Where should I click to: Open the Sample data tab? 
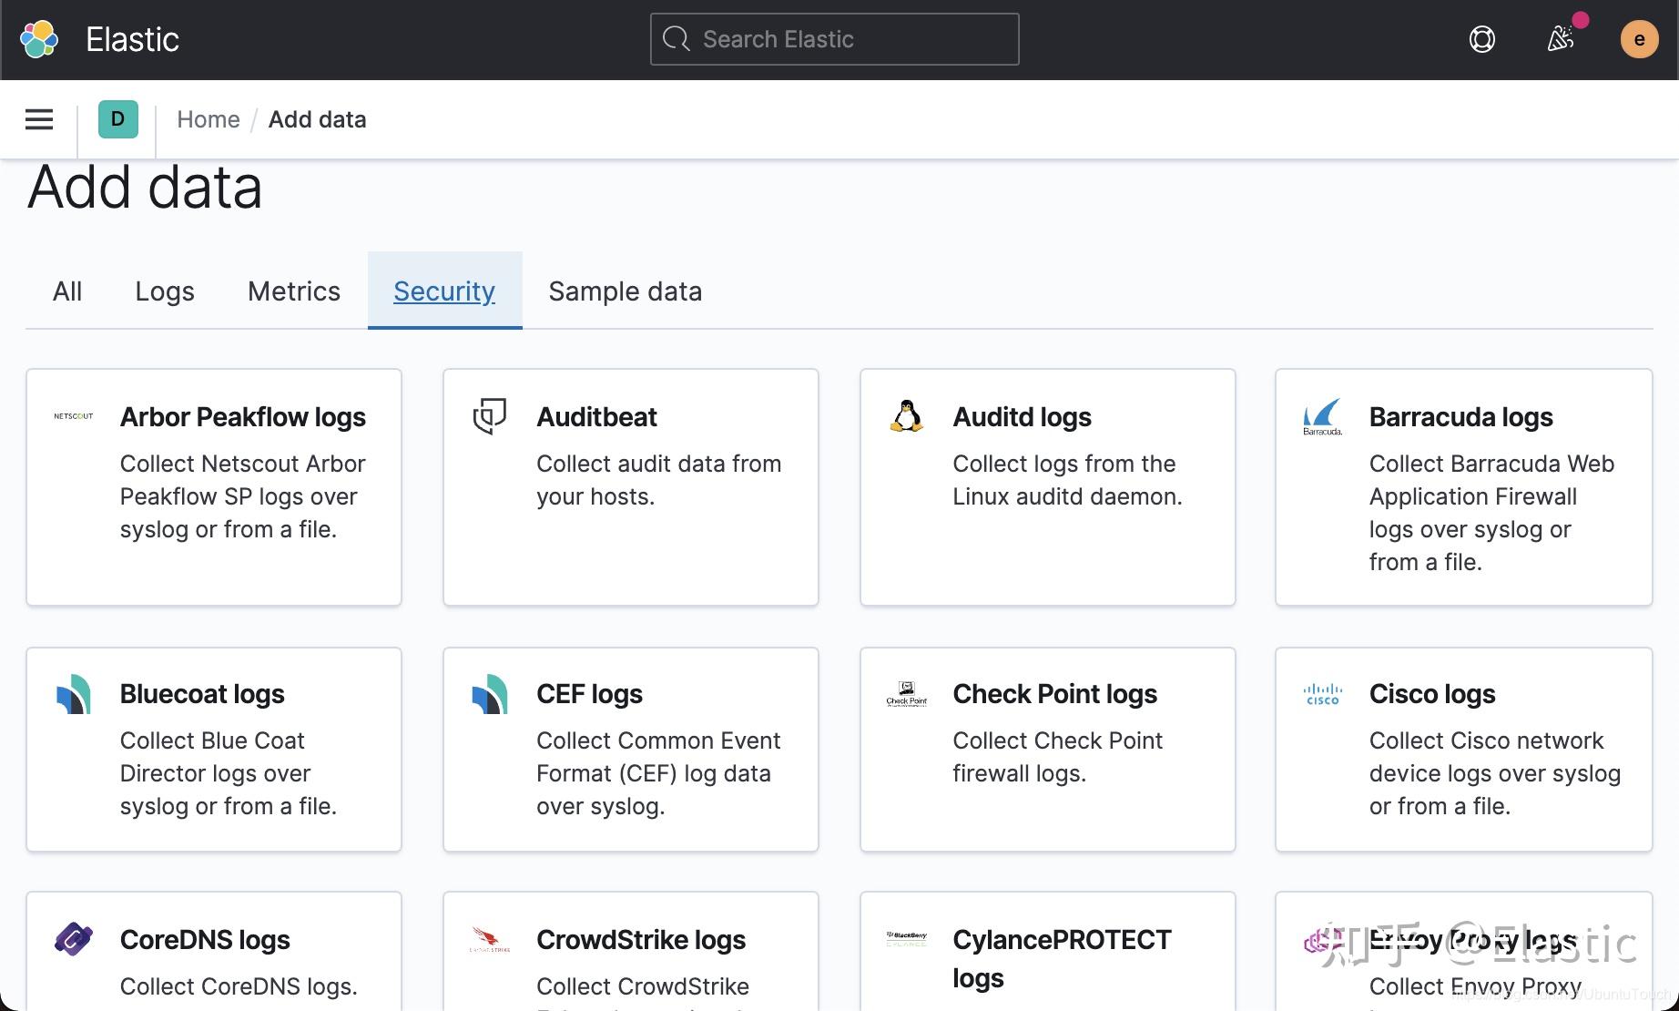point(625,291)
